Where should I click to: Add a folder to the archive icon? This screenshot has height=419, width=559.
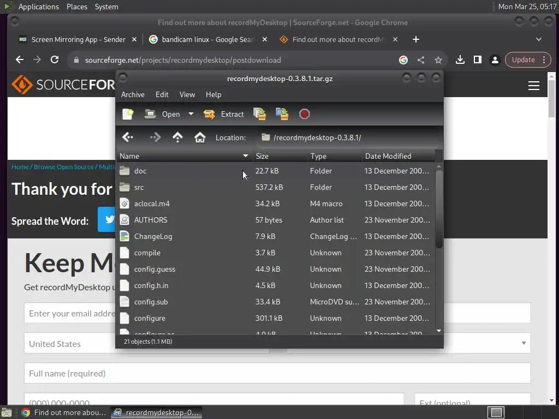tap(282, 114)
